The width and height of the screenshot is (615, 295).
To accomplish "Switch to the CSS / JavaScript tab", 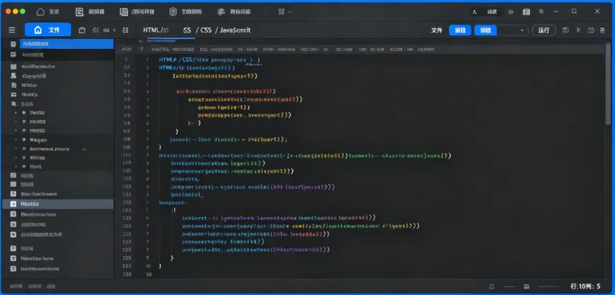I will 225,30.
